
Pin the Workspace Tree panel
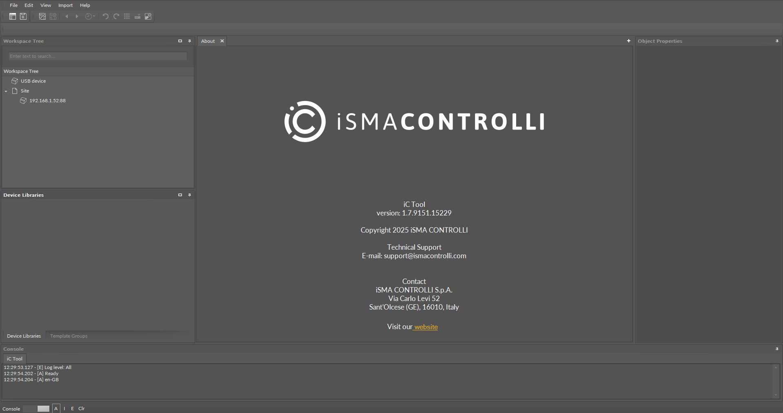189,41
